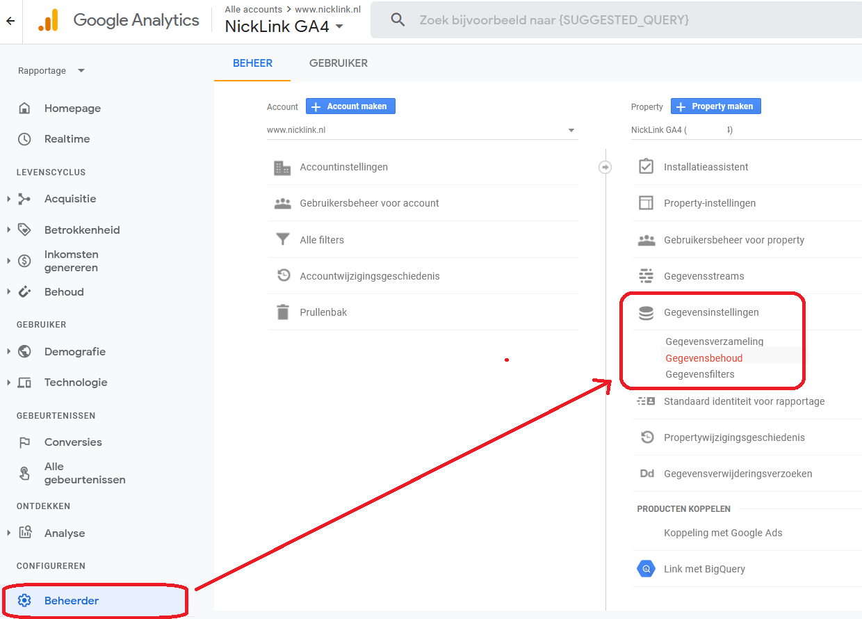Click the Homepage house icon
The height and width of the screenshot is (619, 862).
point(24,108)
